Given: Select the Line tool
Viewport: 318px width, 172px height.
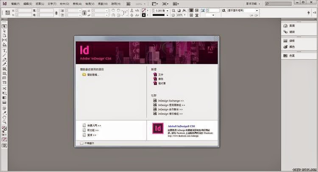Looking at the screenshot, I should click(4, 55).
